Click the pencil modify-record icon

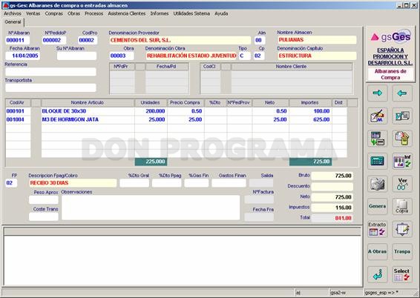tap(378, 116)
